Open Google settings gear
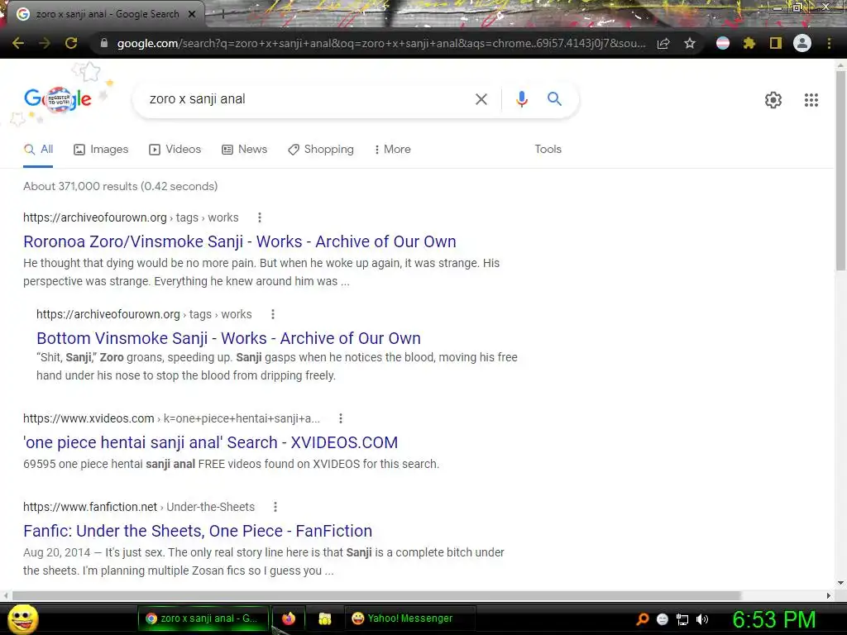847x635 pixels. 773,100
